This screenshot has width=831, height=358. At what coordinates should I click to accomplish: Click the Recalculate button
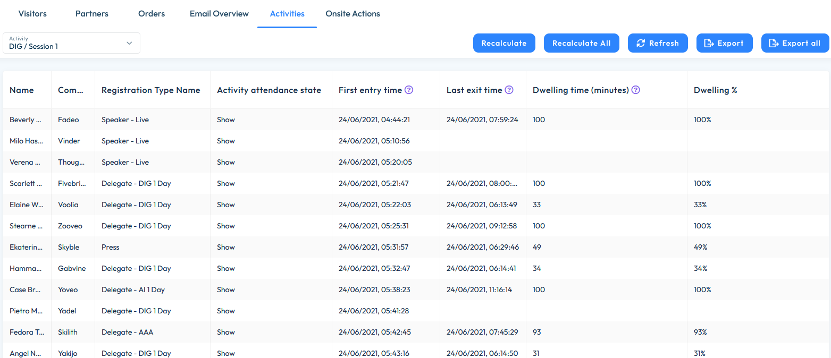pos(504,43)
